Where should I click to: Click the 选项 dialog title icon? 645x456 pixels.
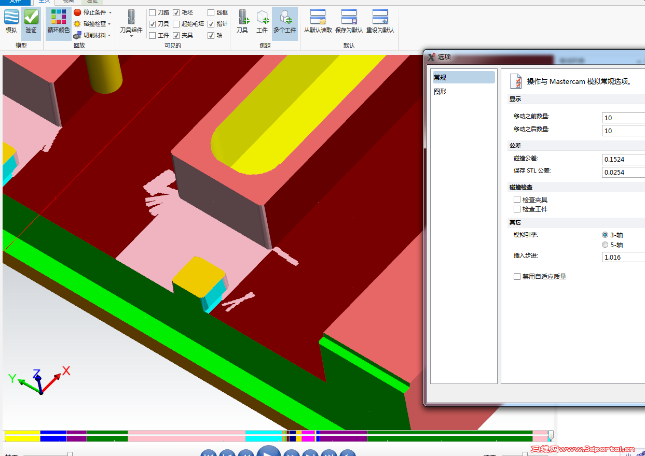(431, 56)
